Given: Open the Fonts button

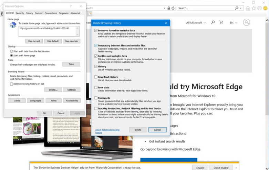Looking at the screenshot, I should click(53, 101).
